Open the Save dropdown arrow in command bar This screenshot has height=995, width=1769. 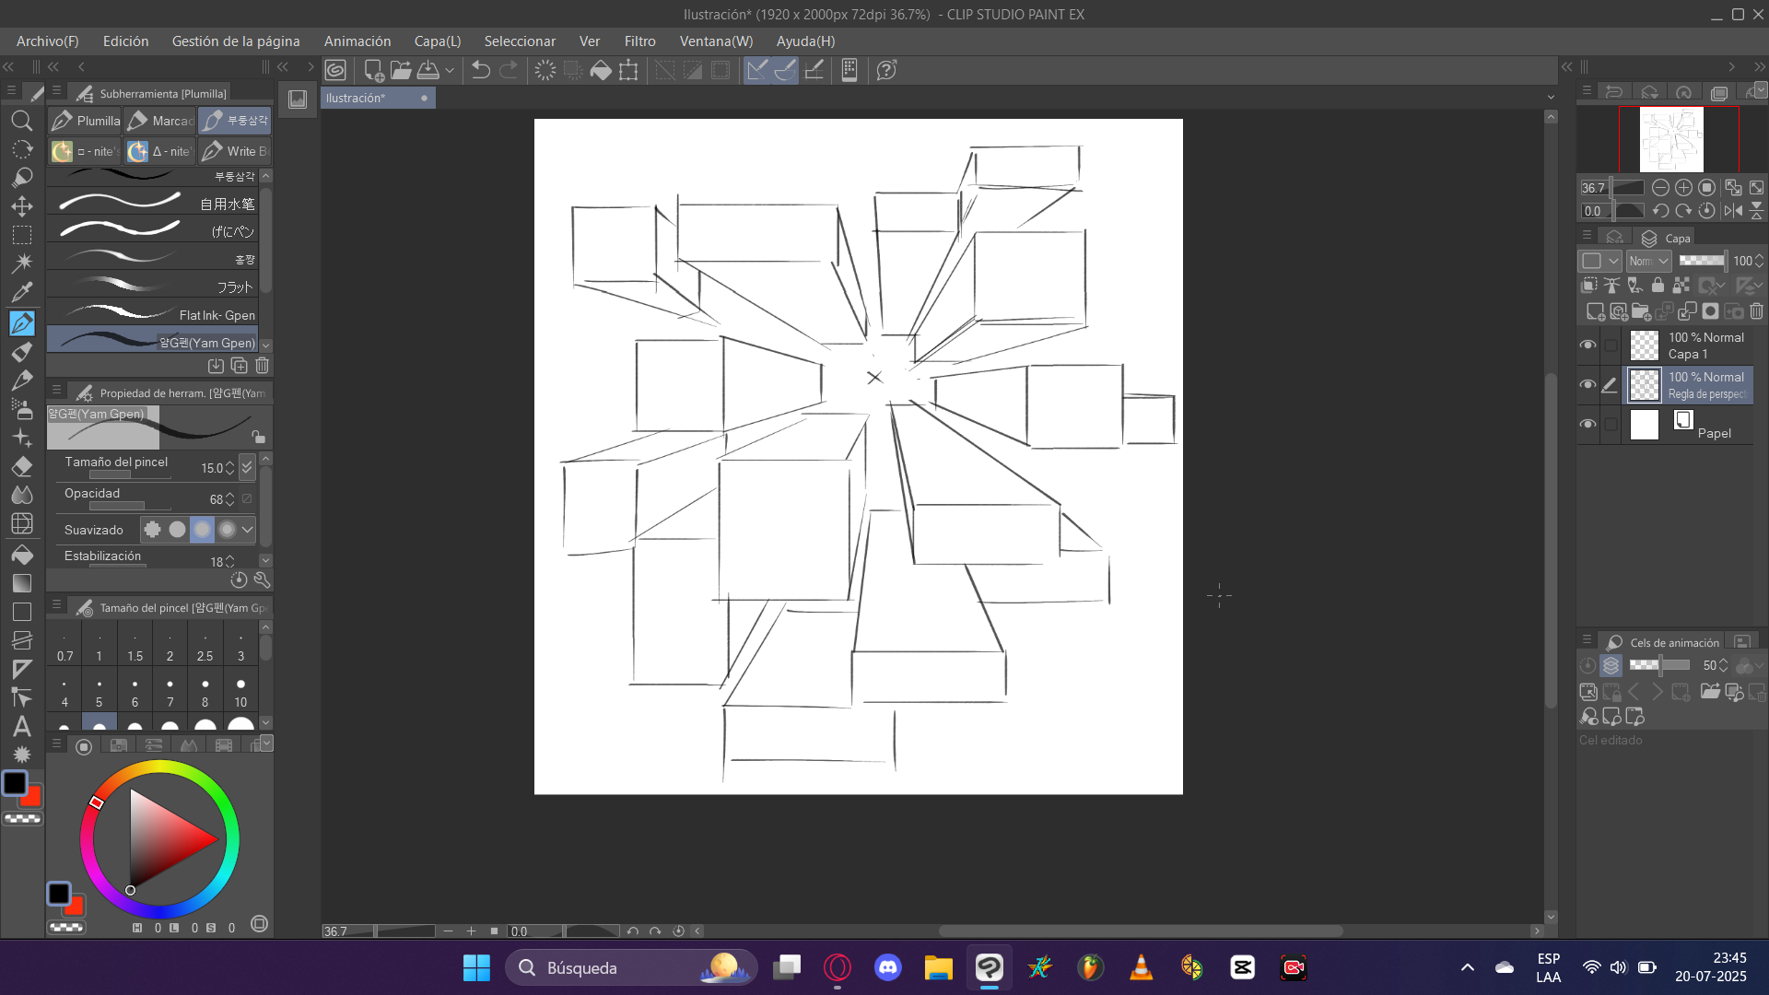[x=450, y=70]
